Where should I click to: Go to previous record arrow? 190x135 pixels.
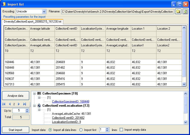pos(10,104)
